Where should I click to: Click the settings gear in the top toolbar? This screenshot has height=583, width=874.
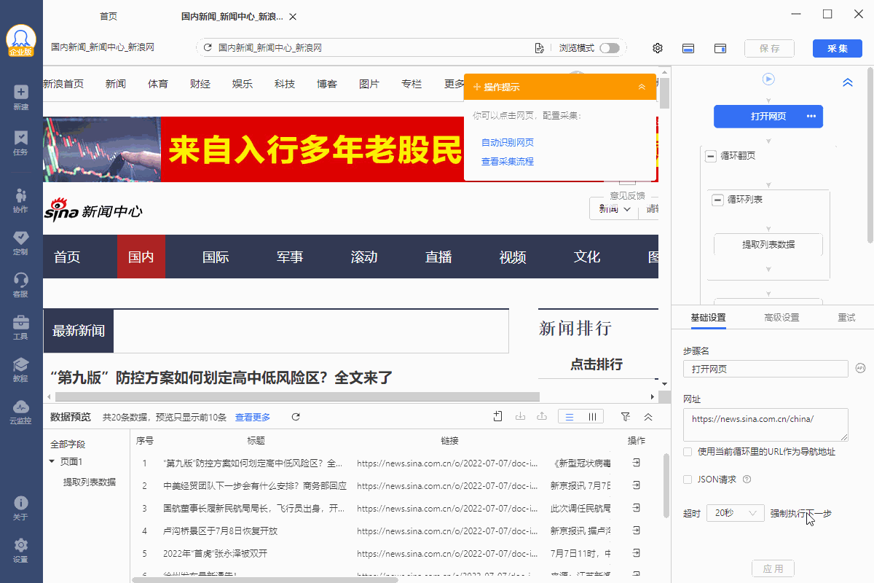pos(658,48)
